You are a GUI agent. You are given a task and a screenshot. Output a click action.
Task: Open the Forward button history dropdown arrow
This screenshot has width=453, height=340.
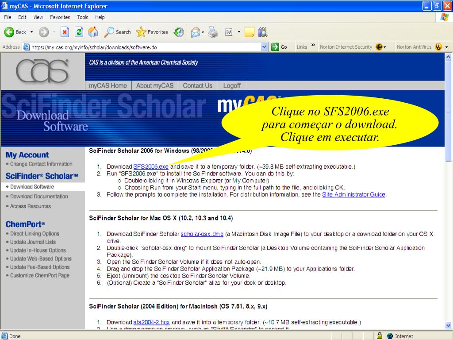click(x=54, y=32)
